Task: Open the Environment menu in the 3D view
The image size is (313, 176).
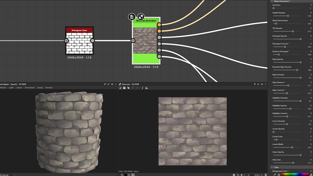Action: [30, 88]
